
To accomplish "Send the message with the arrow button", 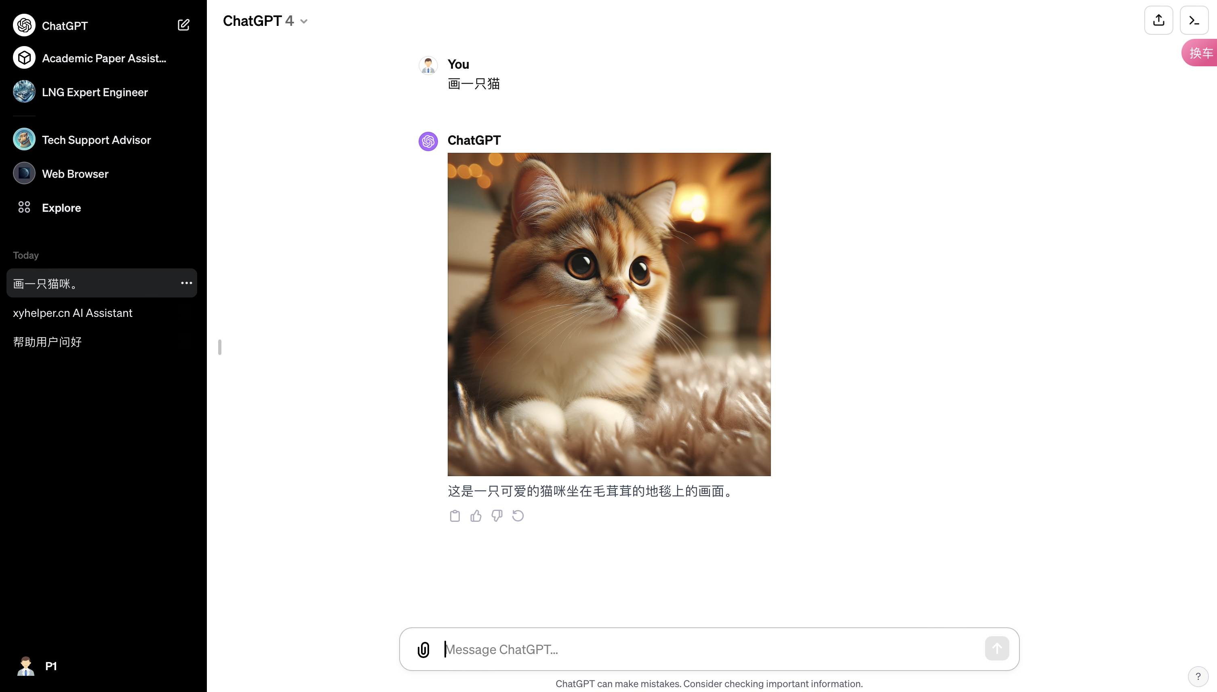I will click(x=997, y=648).
